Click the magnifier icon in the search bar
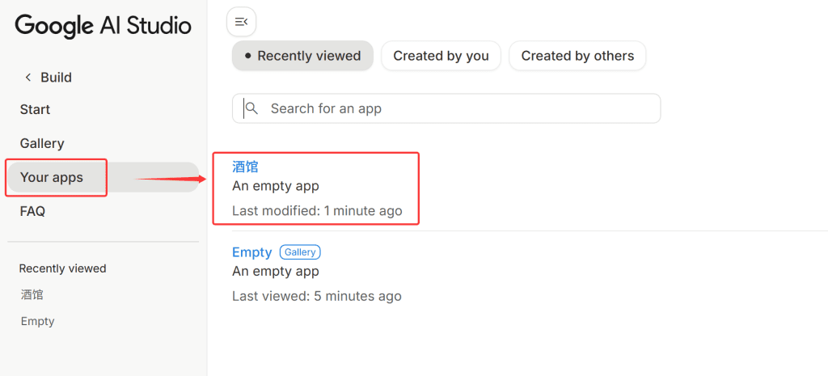828x376 pixels. pos(251,108)
